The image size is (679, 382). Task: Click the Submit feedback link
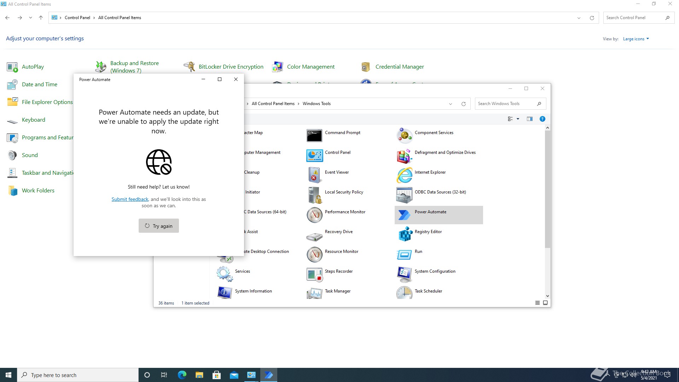(130, 199)
